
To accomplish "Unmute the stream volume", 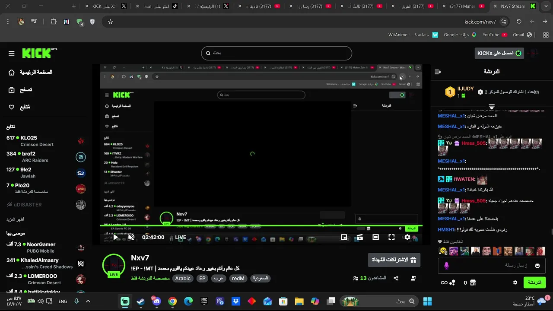I will point(131,237).
